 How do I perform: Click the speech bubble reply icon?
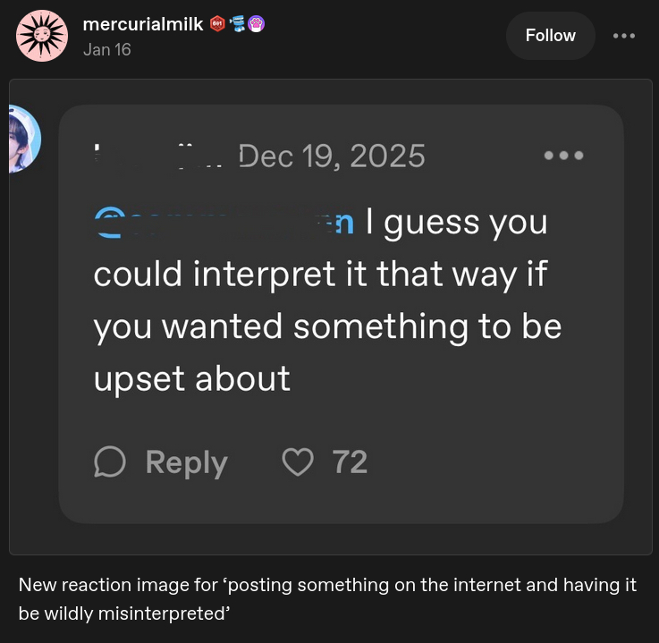(x=110, y=461)
